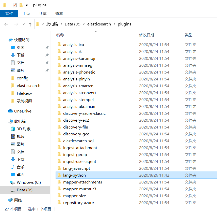Select the ingest-user-agent folder name

click(x=80, y=162)
